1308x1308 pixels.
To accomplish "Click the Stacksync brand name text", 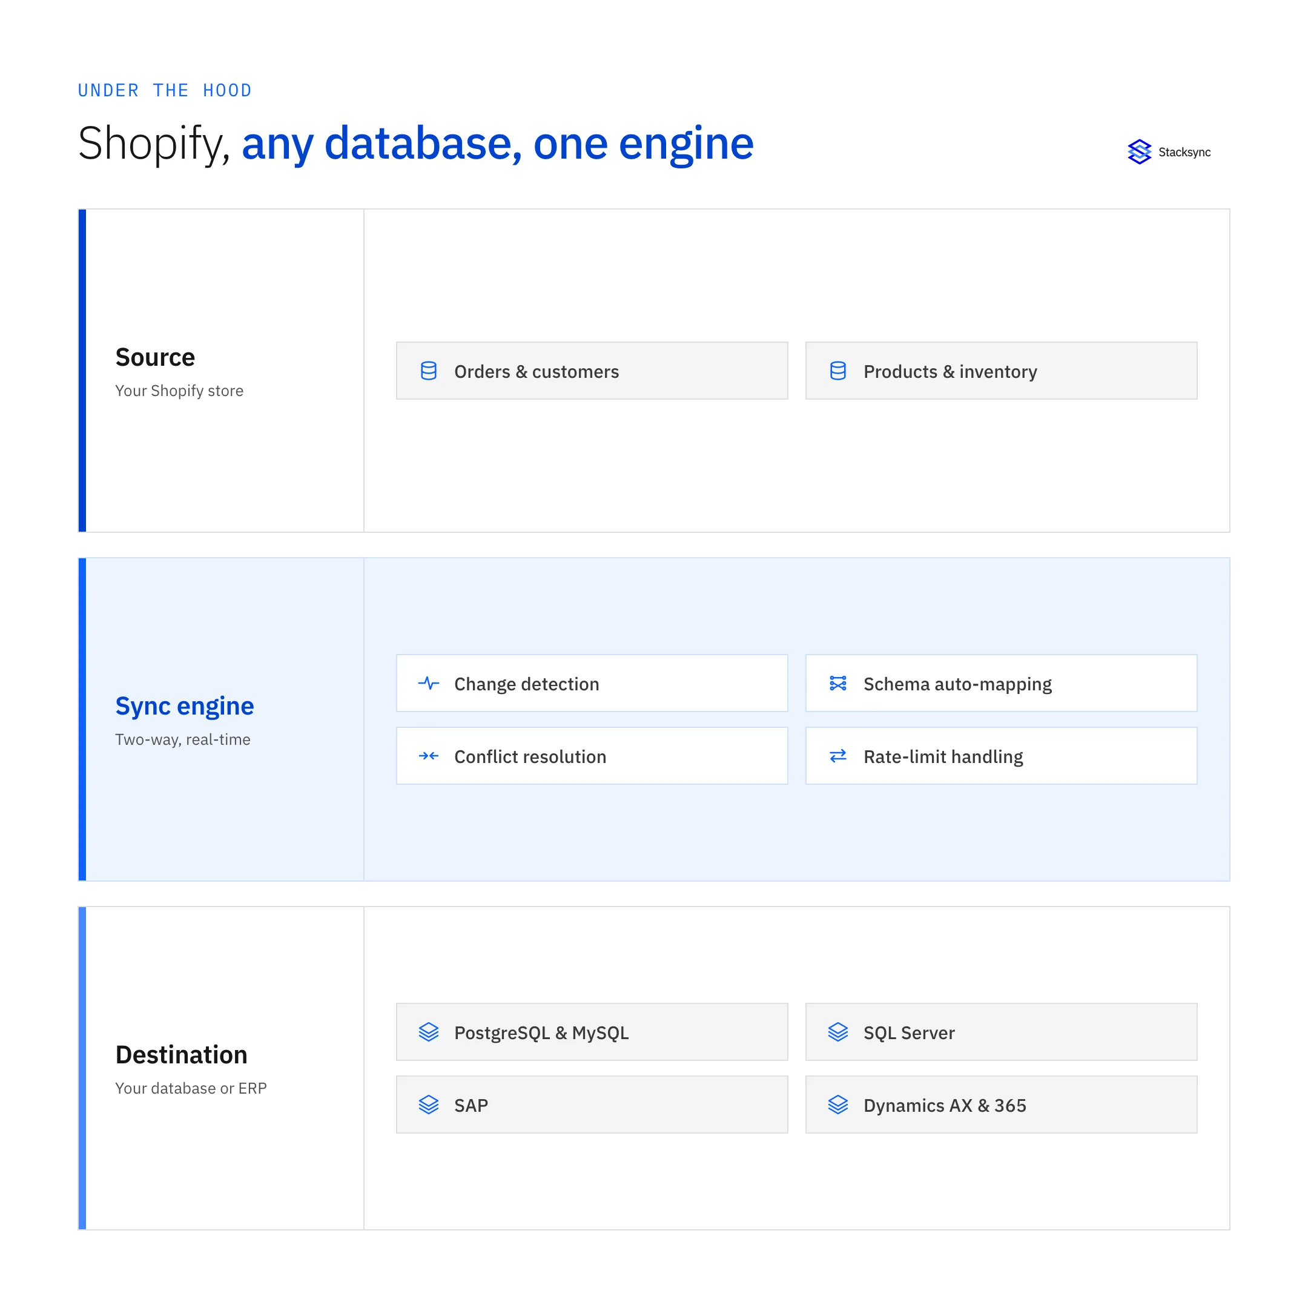I will [1184, 153].
